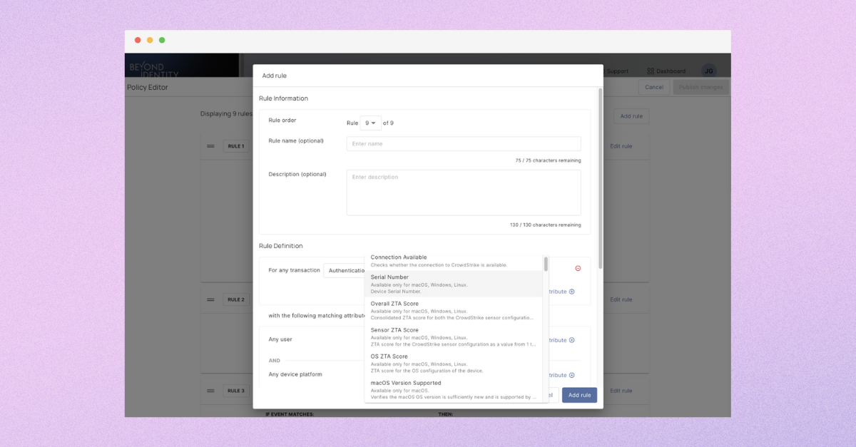Image resolution: width=856 pixels, height=447 pixels.
Task: Open the Rule order number dropdown
Action: click(370, 123)
